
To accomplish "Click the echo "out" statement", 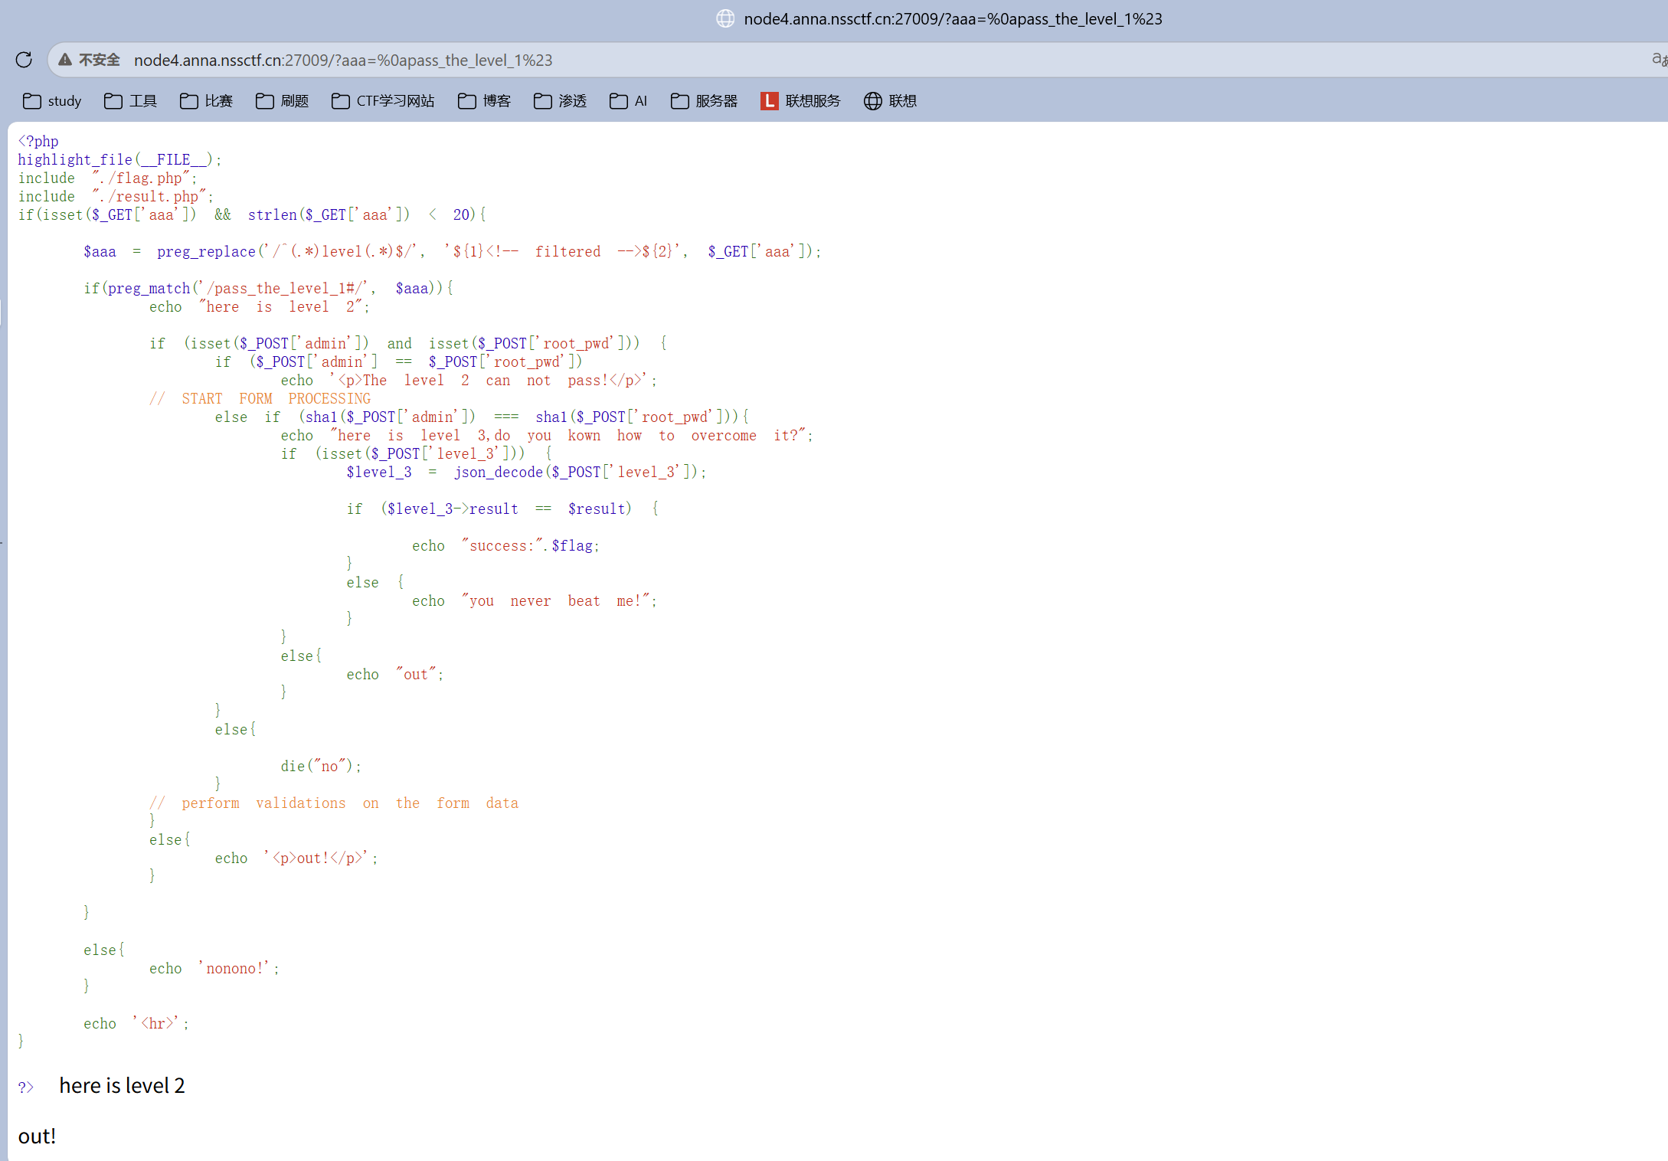I will (x=395, y=674).
